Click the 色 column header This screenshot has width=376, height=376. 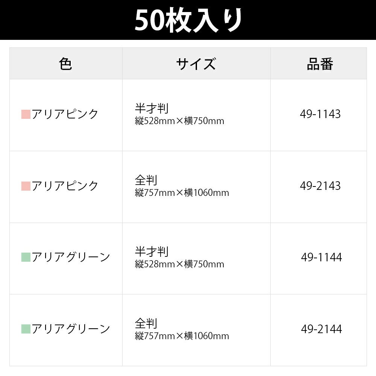pos(66,64)
